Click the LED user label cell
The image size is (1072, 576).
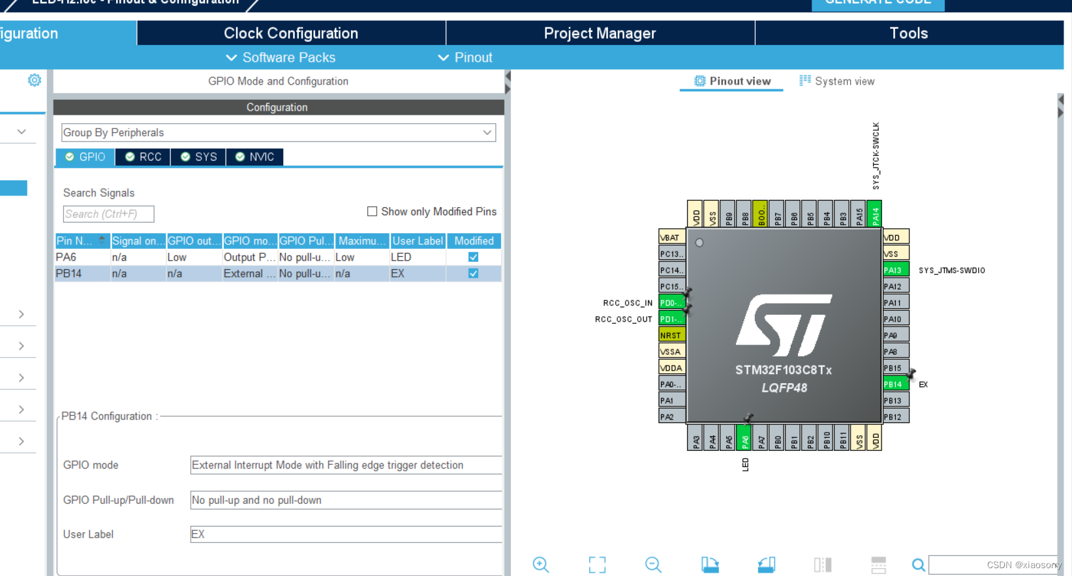418,257
